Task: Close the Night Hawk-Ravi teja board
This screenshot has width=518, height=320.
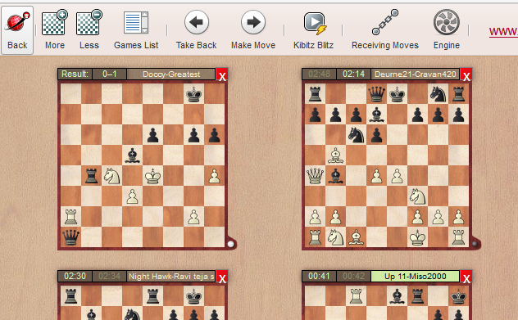Action: coord(222,277)
